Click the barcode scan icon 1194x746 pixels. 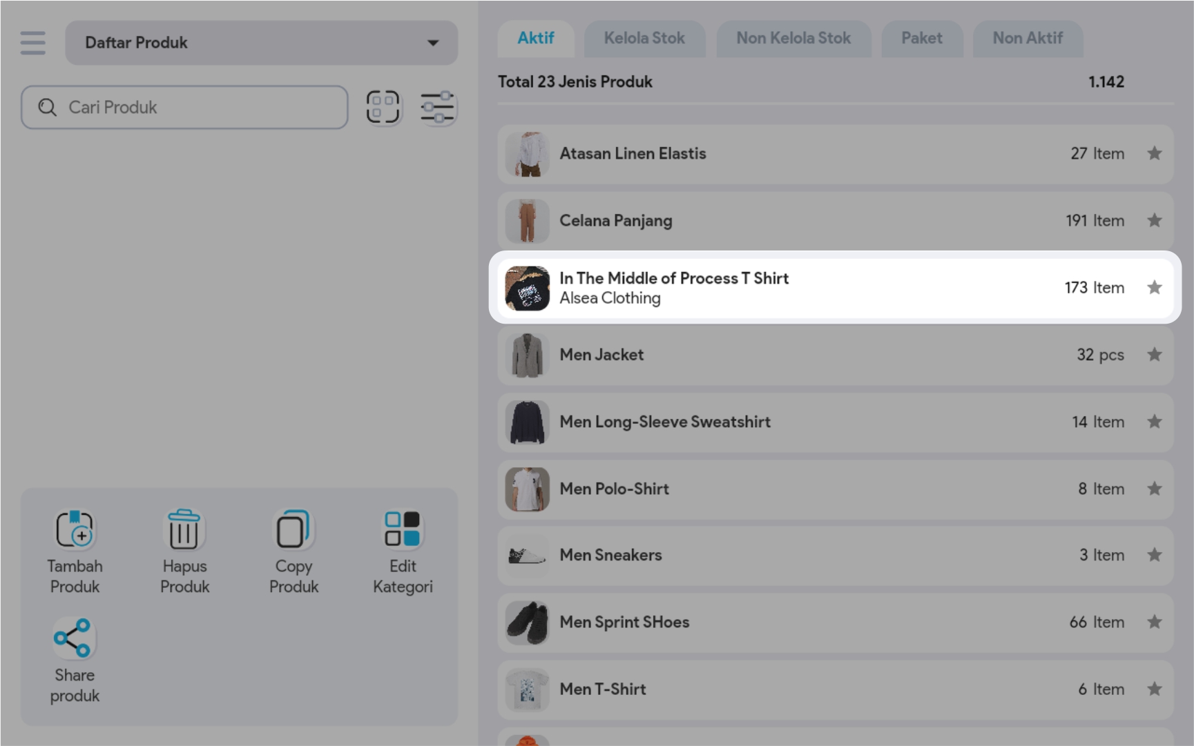tap(383, 107)
